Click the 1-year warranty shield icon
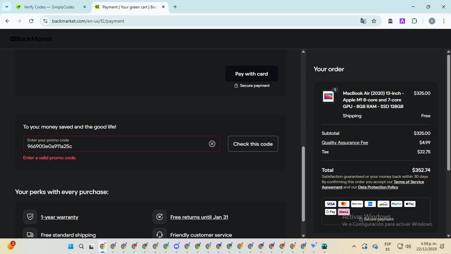The height and width of the screenshot is (254, 451). (x=30, y=217)
